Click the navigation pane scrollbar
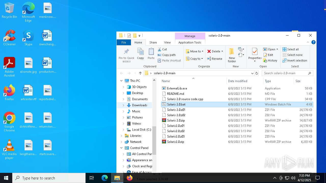Screen dimensions: 326x183 point(154,140)
